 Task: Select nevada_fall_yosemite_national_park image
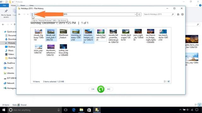pos(113,36)
